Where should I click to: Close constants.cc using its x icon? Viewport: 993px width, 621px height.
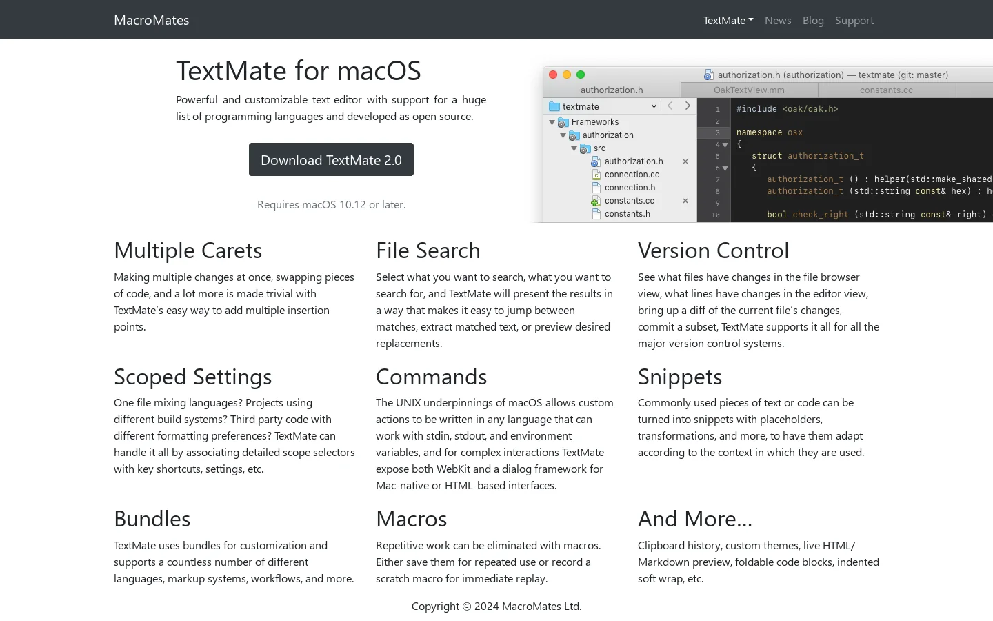(685, 201)
